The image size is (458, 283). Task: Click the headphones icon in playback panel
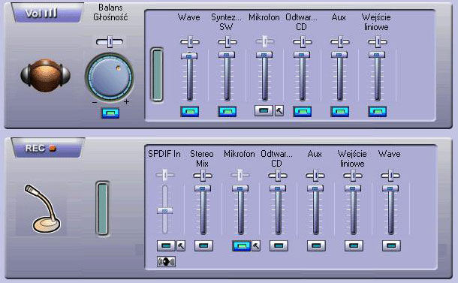point(45,76)
